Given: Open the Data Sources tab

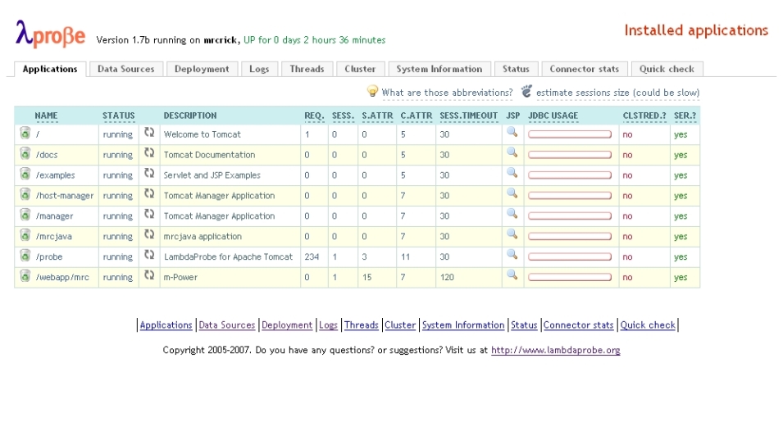Looking at the screenshot, I should 125,70.
